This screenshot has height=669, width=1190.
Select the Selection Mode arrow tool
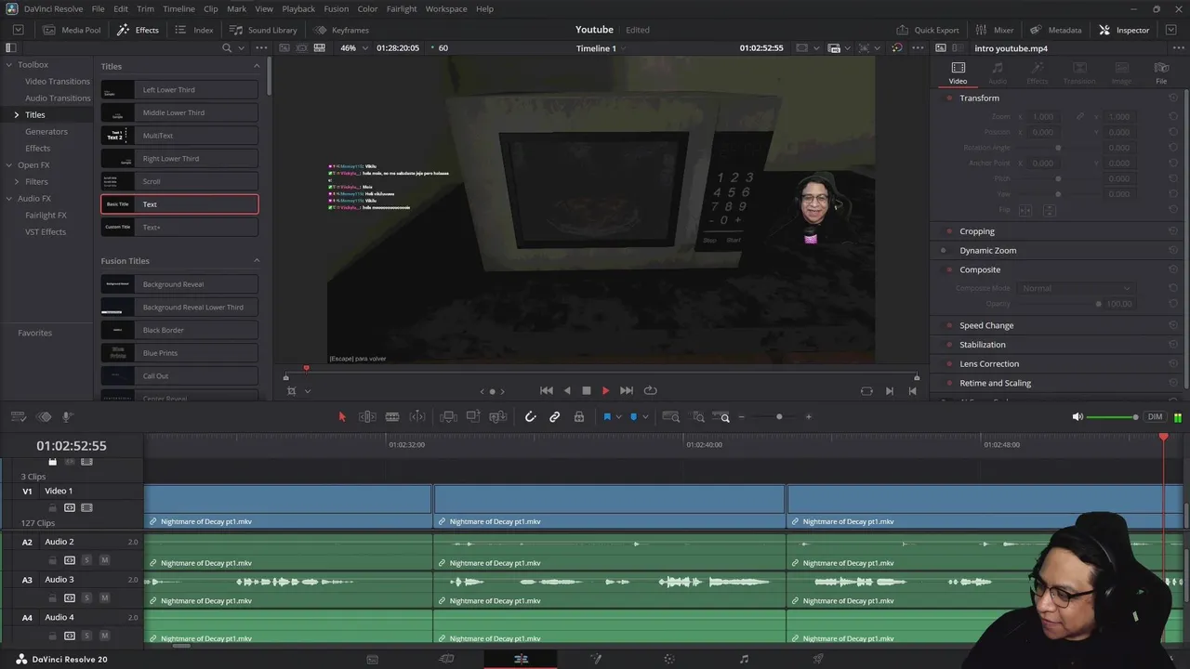coord(341,417)
